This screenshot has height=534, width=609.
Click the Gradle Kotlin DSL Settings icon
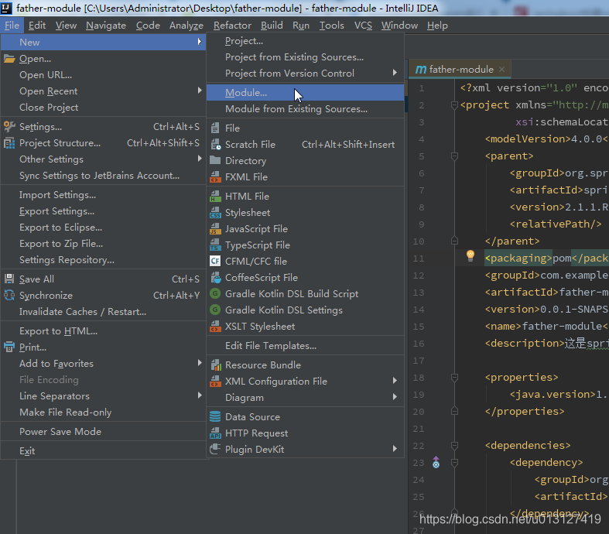pyautogui.click(x=215, y=310)
